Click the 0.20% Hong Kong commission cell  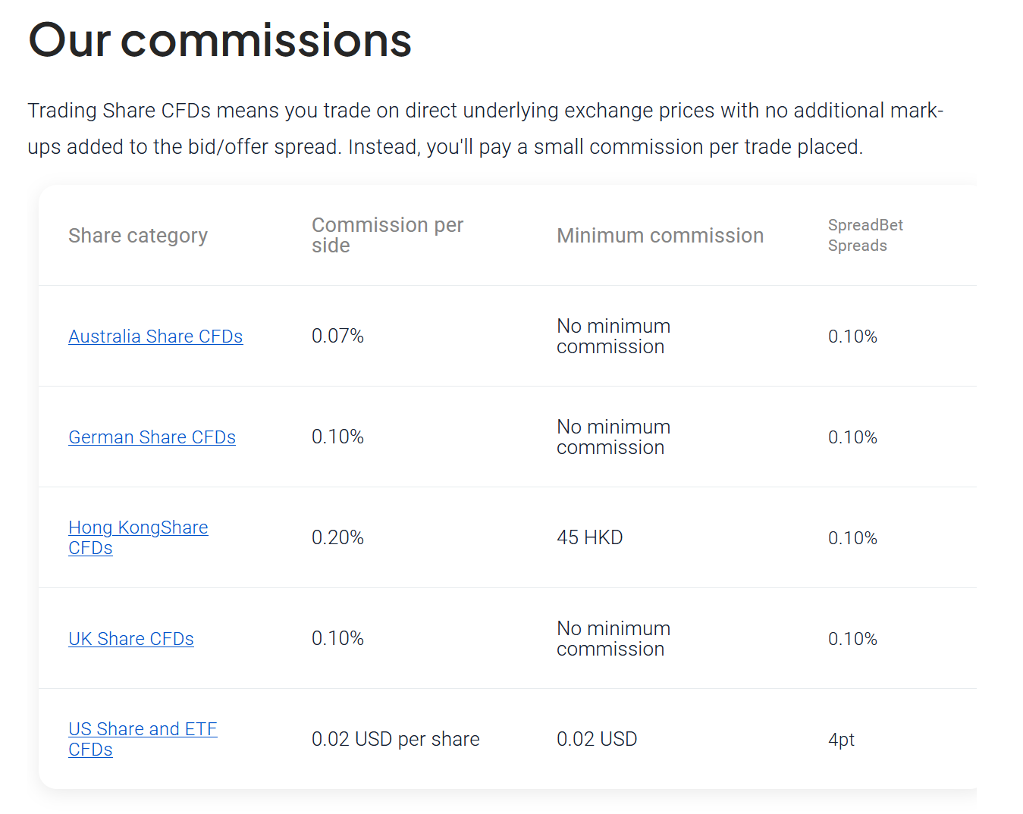(337, 537)
